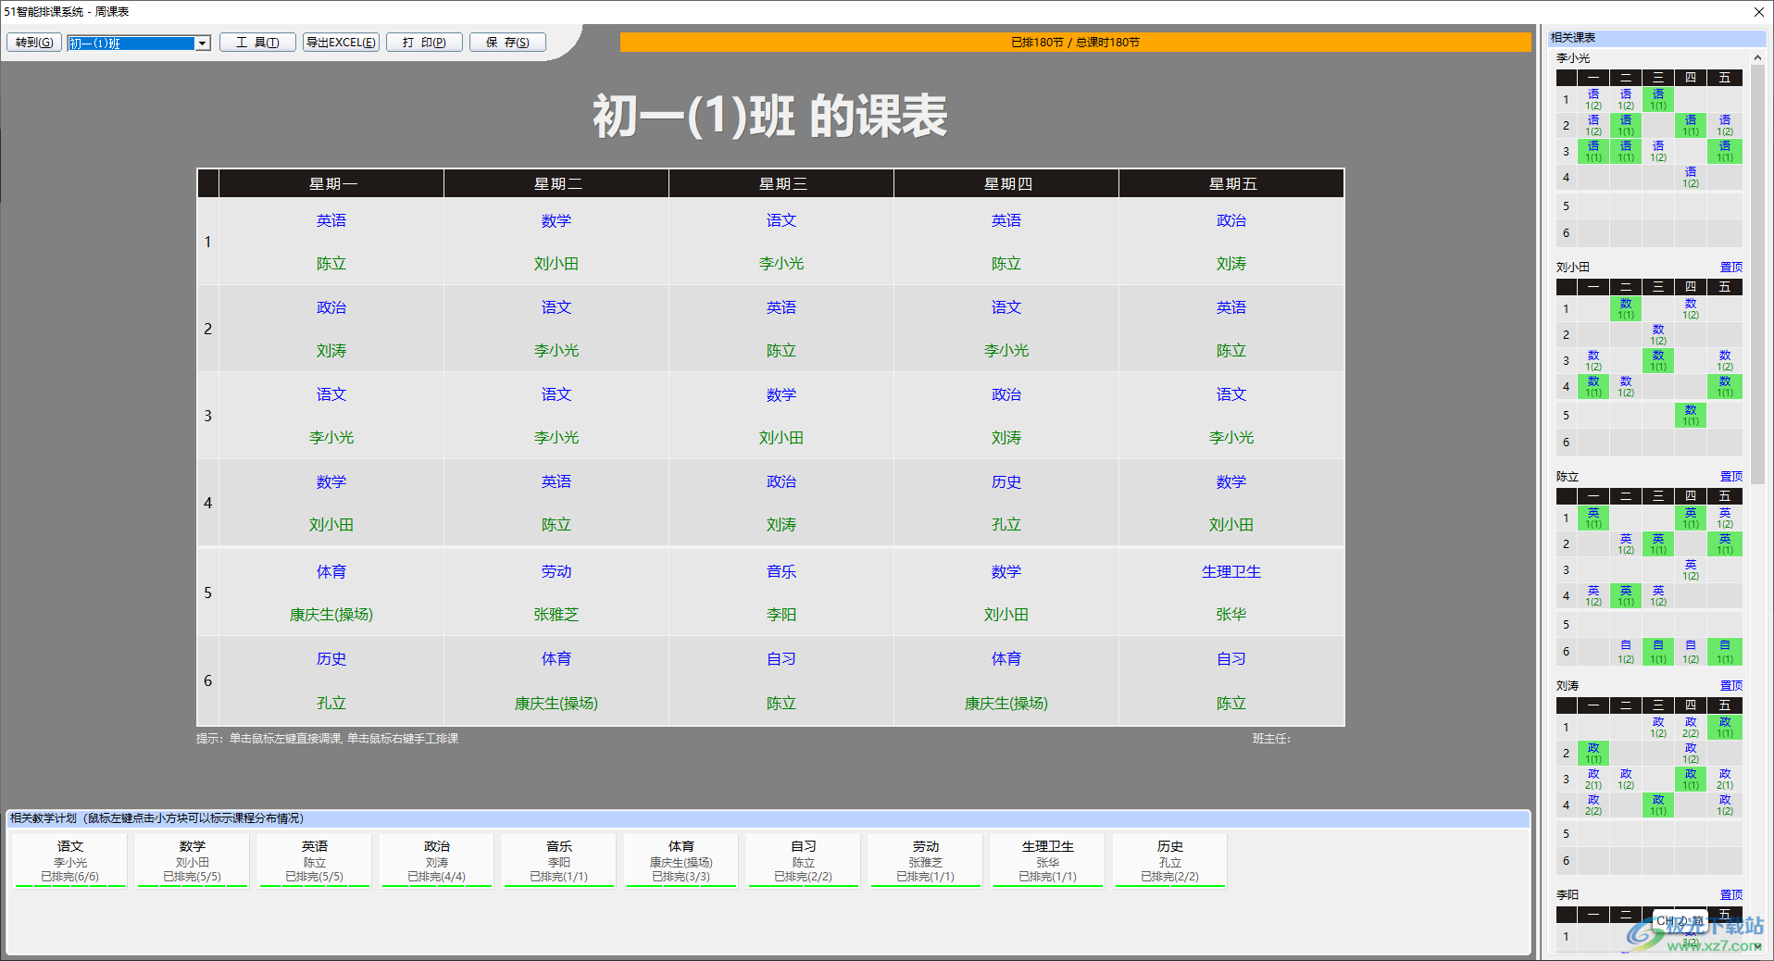Click 李小光 name in related timetables
The height and width of the screenshot is (961, 1774).
pyautogui.click(x=1572, y=58)
